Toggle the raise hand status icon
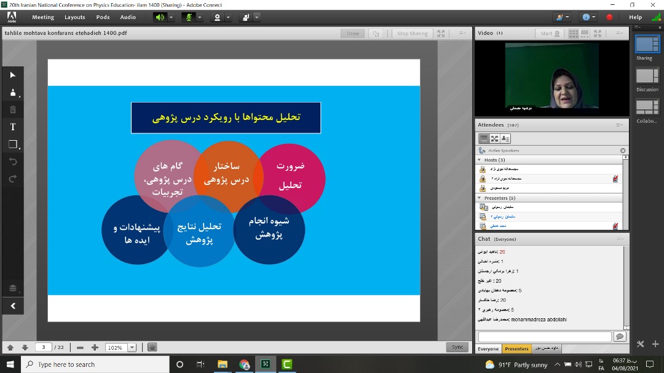This screenshot has width=664, height=373. pos(246,17)
